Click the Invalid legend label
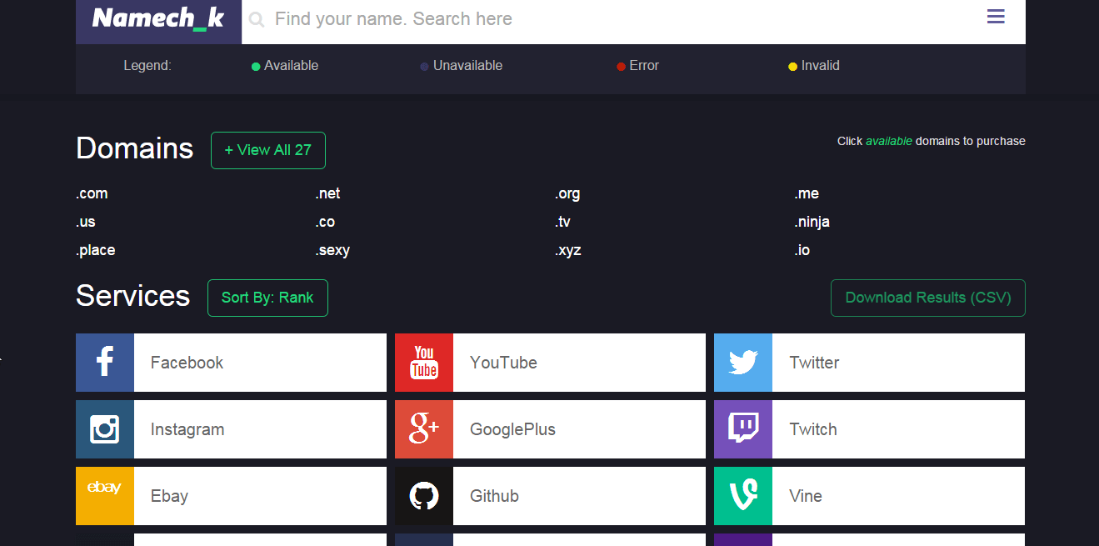 click(x=821, y=66)
